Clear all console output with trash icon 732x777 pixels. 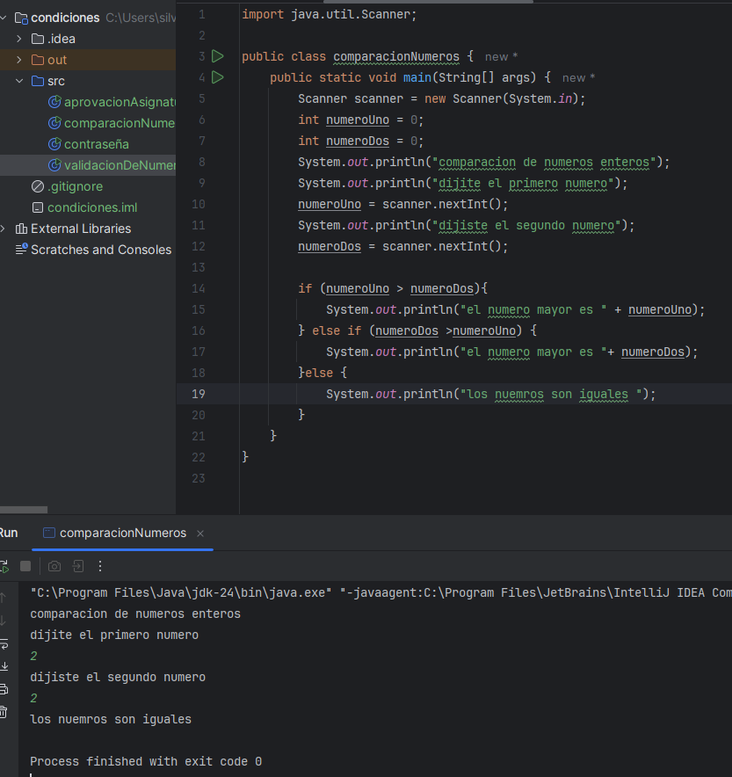point(4,712)
